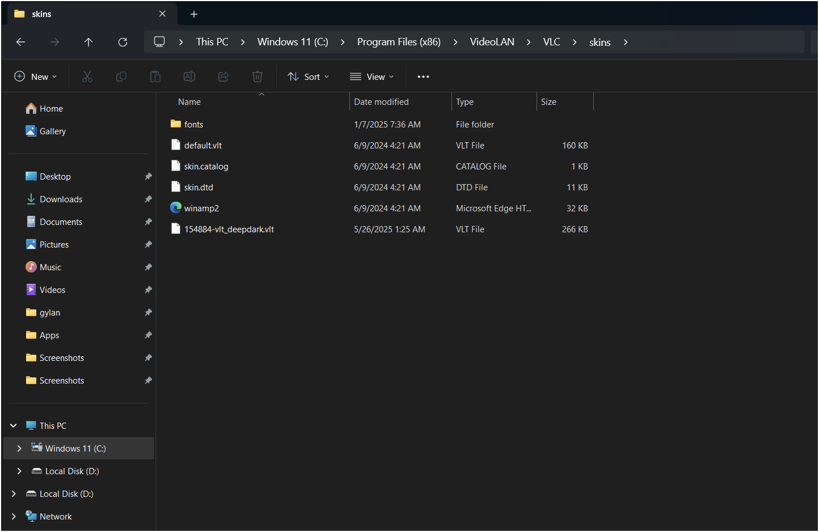Select the default.vlt file name
The image size is (819, 532).
pos(203,145)
